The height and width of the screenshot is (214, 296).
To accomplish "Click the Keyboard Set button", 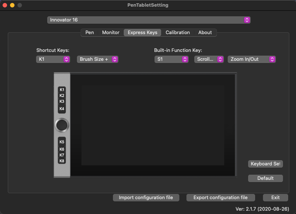I will click(265, 164).
